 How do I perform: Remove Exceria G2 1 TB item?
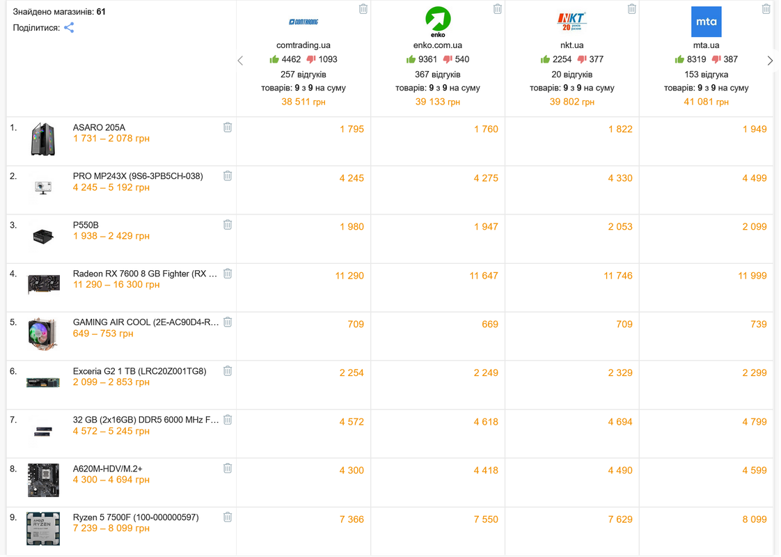pos(228,370)
